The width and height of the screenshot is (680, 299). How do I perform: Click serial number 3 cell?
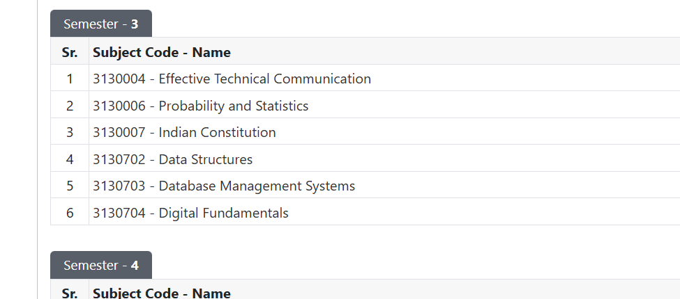(70, 132)
